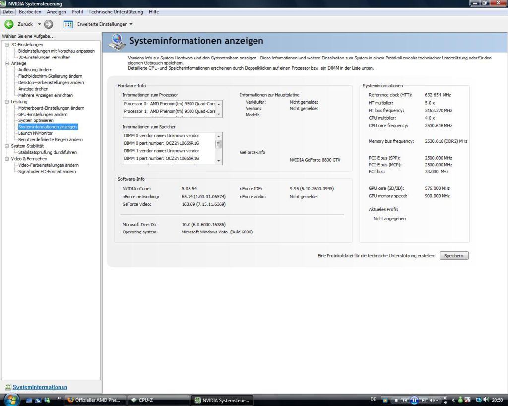
Task: Switch to CPU-Z taskbar window
Action: point(159,400)
